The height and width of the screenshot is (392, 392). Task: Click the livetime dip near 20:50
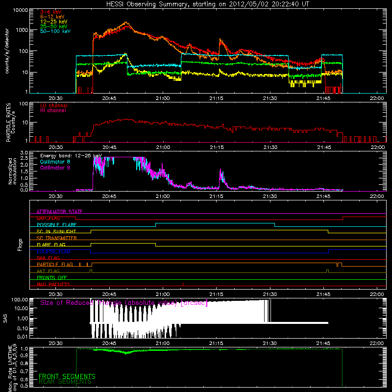(x=126, y=353)
